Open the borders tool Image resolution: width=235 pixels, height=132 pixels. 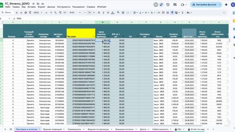pos(123,13)
